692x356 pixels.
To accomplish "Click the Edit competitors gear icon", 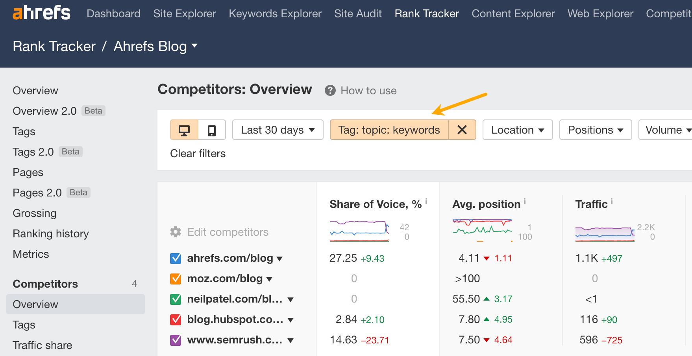I will (x=175, y=232).
